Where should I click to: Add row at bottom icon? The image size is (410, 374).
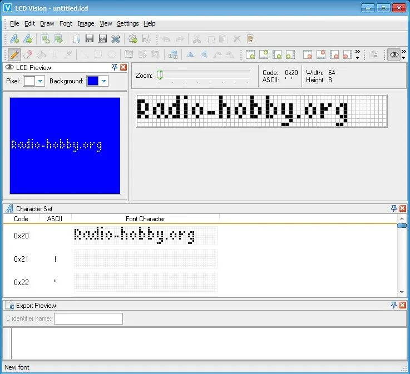coord(264,54)
